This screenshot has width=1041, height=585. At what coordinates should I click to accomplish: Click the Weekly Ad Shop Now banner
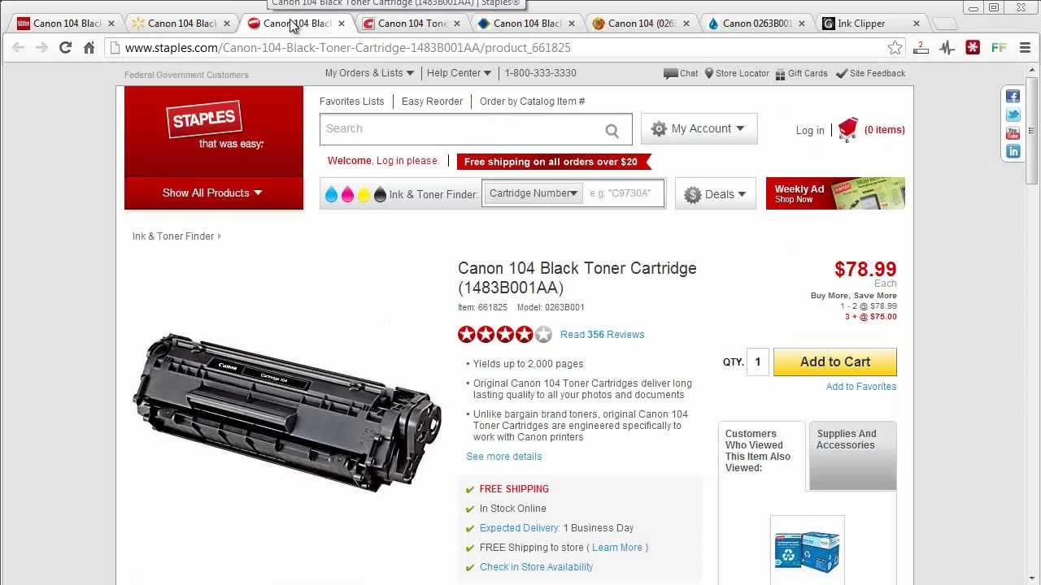(x=835, y=193)
